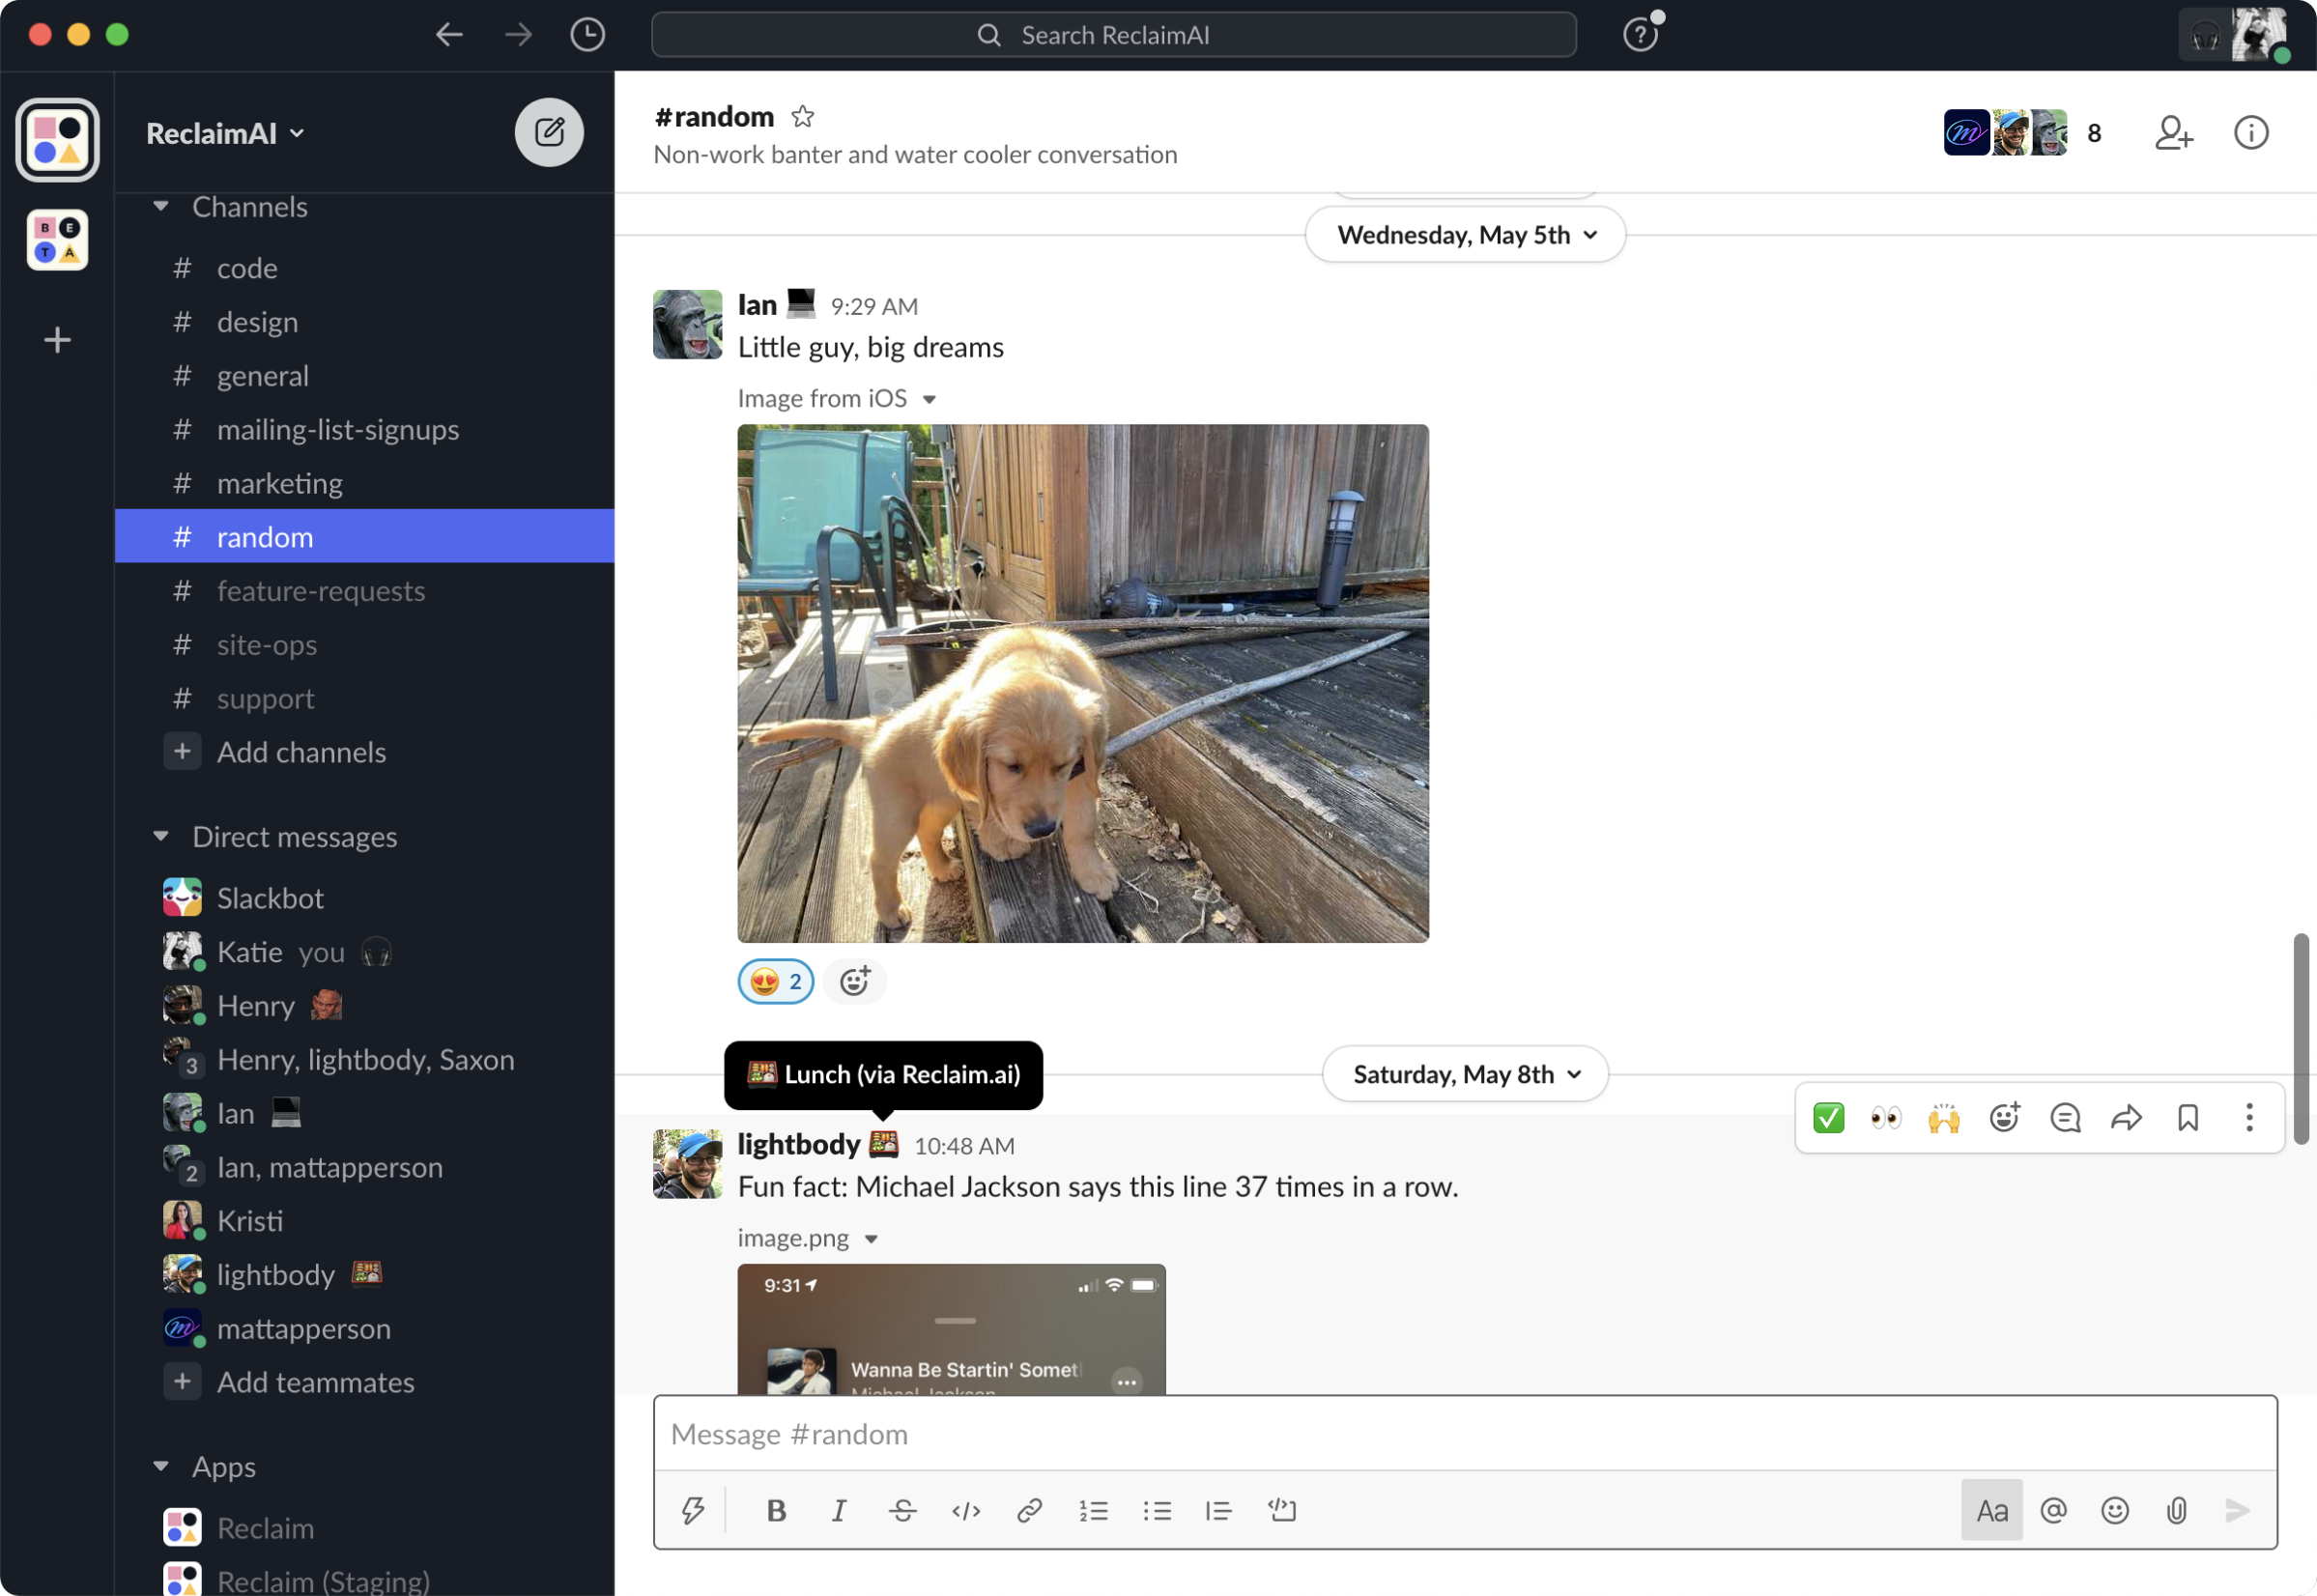Switch to the BETA workspace icon

pos(58,240)
